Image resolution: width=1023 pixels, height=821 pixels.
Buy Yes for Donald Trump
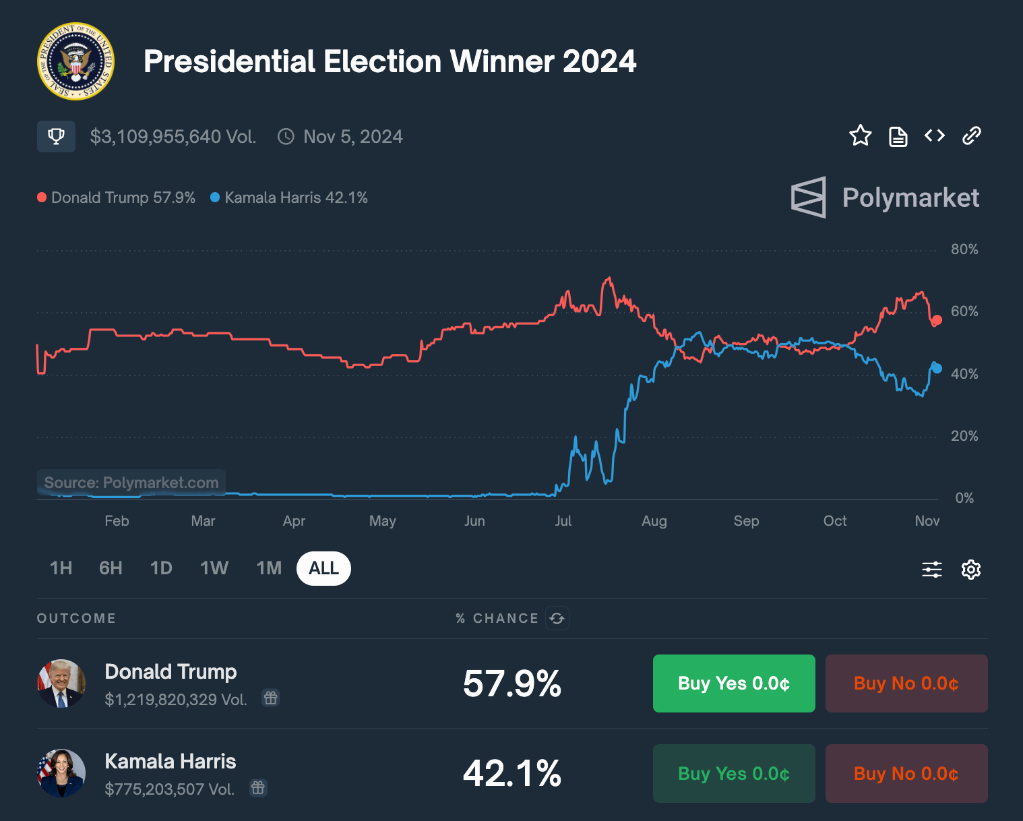click(734, 683)
